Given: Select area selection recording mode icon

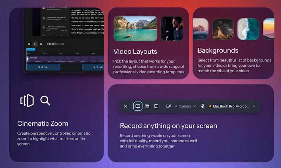Looking at the screenshot, I should (156, 106).
